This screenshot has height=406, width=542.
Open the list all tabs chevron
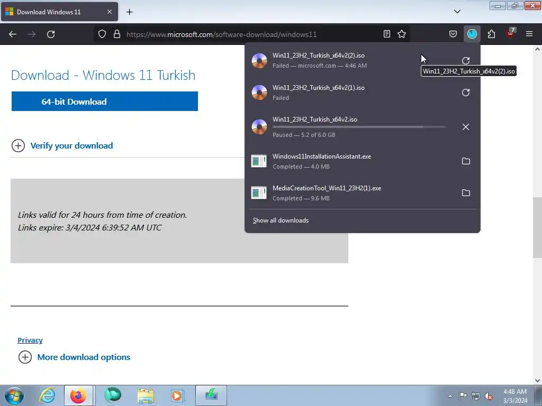click(x=457, y=12)
